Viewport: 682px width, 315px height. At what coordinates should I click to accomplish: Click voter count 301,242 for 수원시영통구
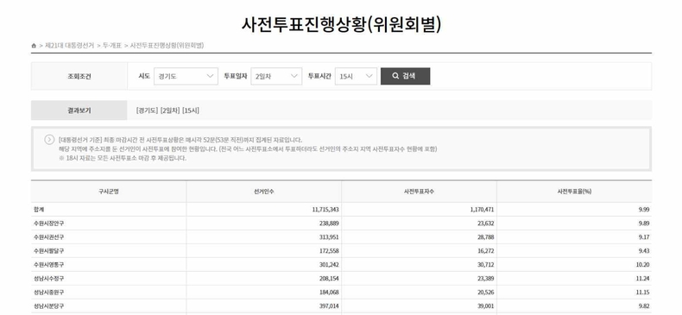tap(329, 265)
